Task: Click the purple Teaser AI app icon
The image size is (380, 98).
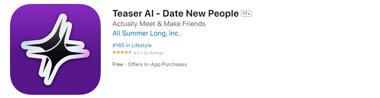Action: pyautogui.click(x=55, y=49)
